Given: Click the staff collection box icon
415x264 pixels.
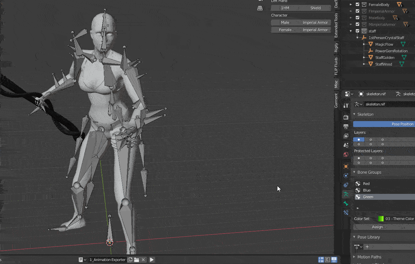Looking at the screenshot, I should (x=364, y=31).
